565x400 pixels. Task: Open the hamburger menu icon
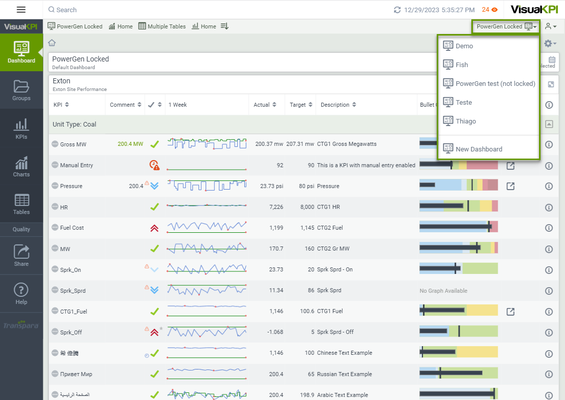point(21,10)
